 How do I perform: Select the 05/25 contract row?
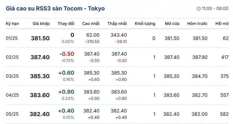coord(12,114)
